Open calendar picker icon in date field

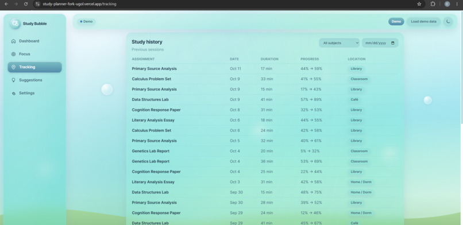tap(393, 42)
